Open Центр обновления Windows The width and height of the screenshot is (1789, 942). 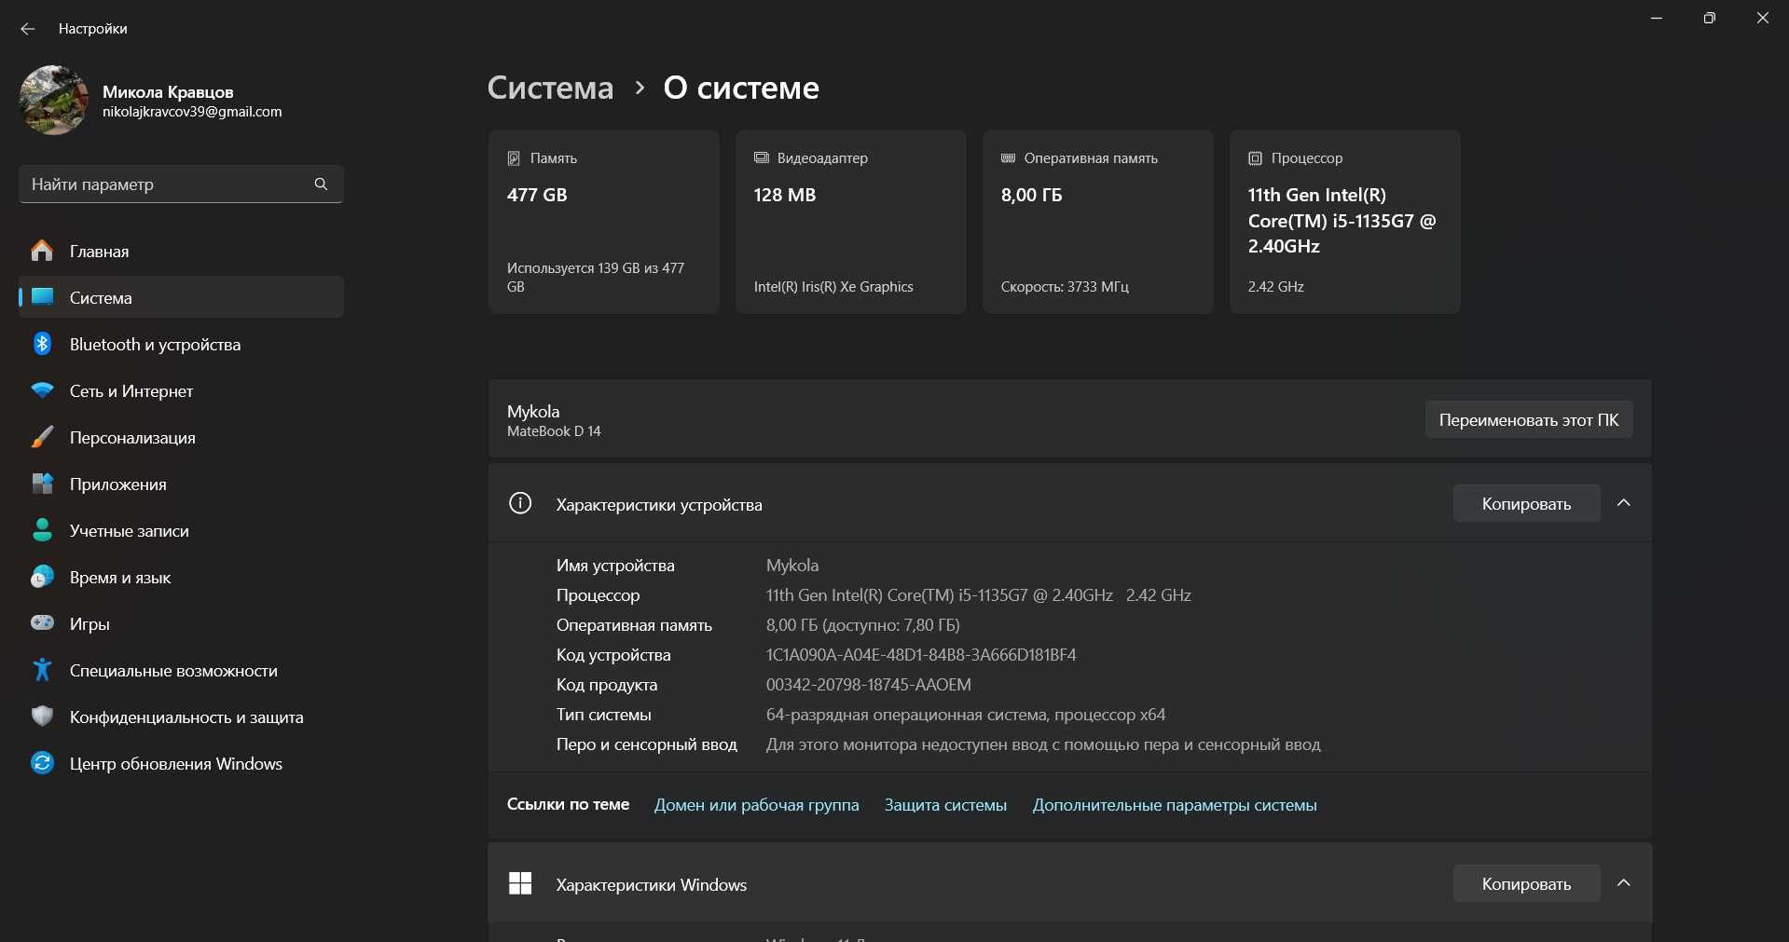click(181, 763)
